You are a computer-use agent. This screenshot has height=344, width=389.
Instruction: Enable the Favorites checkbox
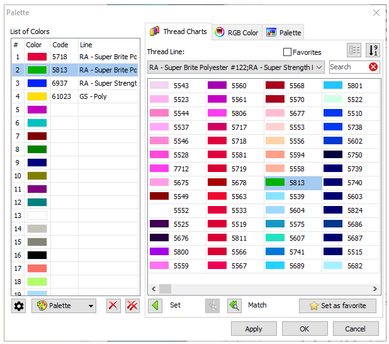coord(288,52)
